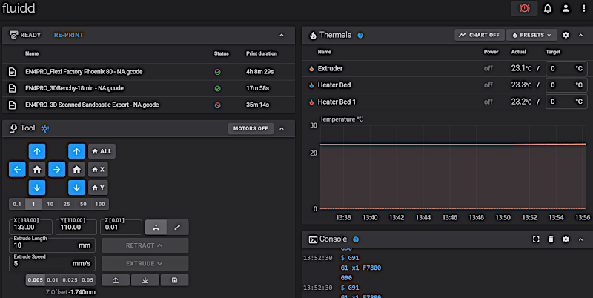Screen dimensions: 593x298
Task: Open file icon for Sandcastle Export gcode
Action: pyautogui.click(x=13, y=105)
